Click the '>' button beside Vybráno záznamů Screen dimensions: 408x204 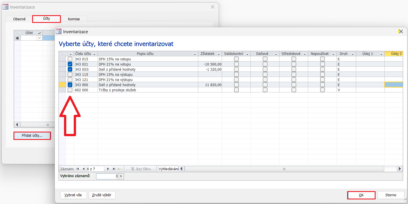coord(121,176)
